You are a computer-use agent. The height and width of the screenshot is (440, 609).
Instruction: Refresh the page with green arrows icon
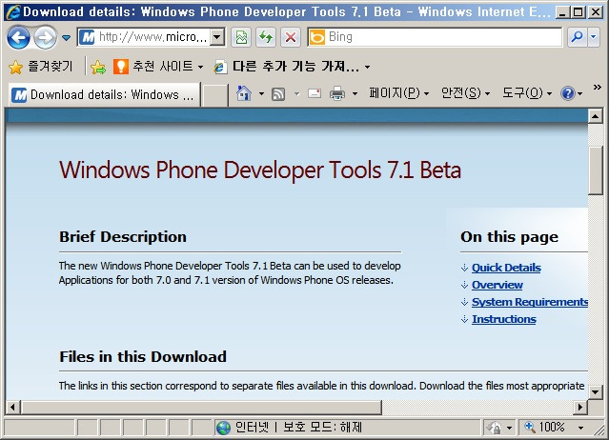[x=266, y=37]
